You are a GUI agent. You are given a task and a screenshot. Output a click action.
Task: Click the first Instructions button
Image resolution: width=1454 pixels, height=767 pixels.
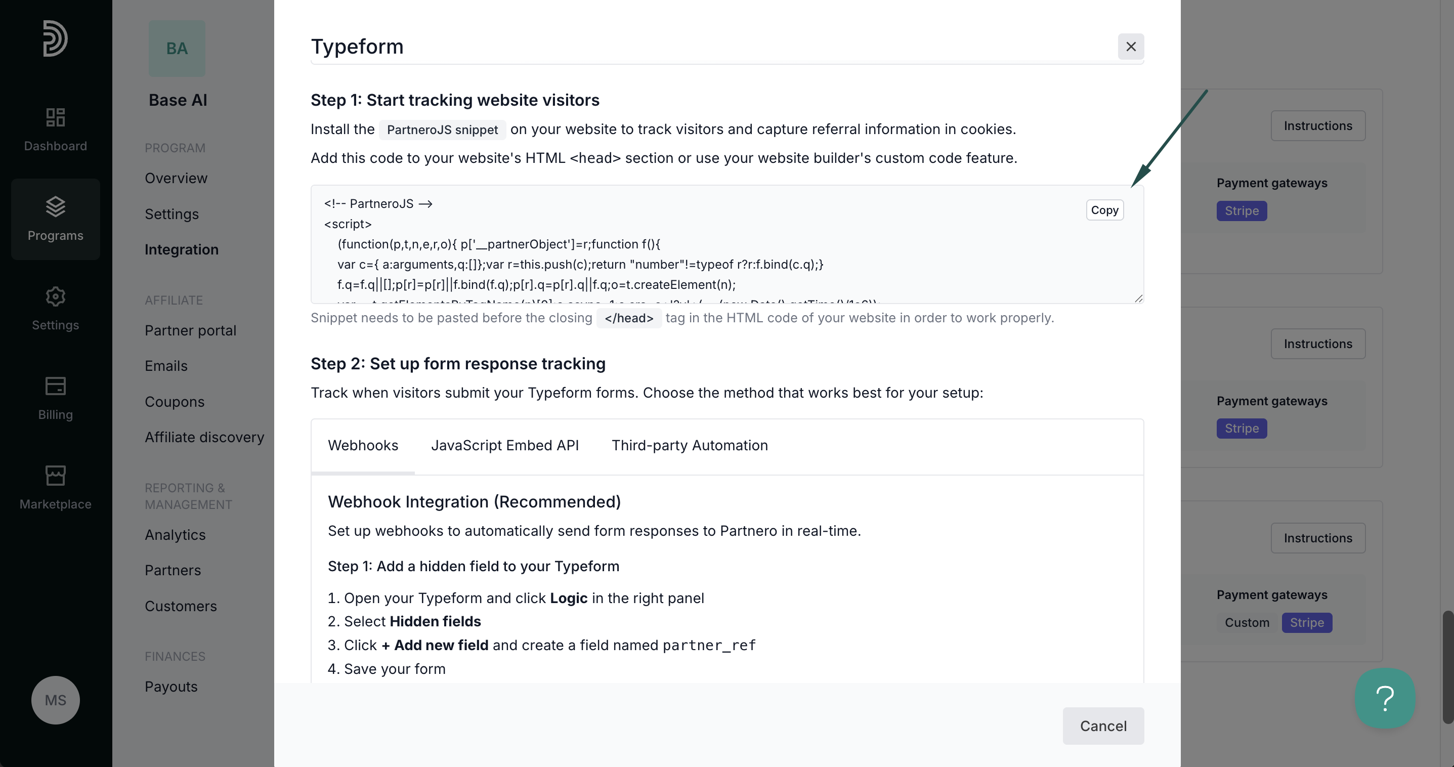(x=1318, y=125)
